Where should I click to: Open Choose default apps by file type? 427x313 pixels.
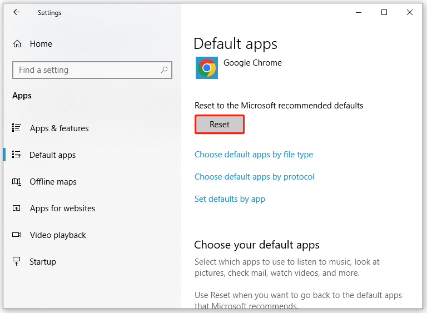254,155
